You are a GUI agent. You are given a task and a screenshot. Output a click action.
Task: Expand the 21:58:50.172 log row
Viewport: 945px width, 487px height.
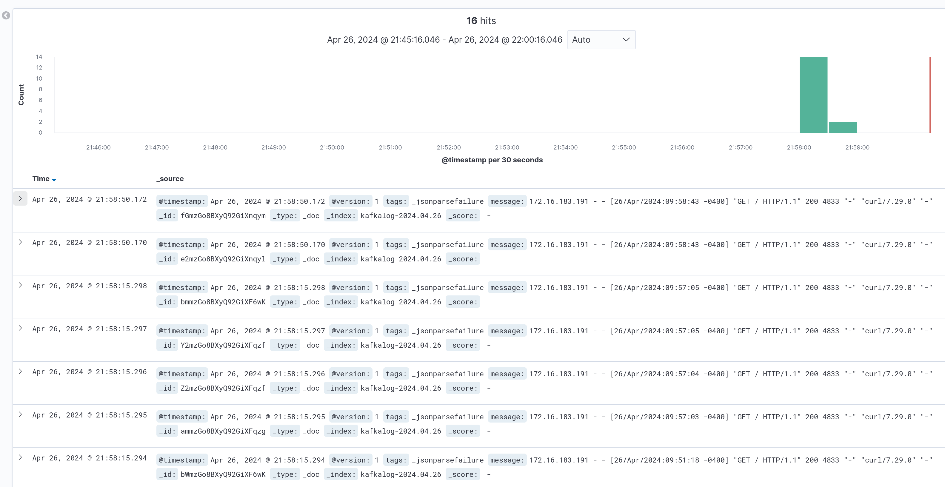click(20, 199)
